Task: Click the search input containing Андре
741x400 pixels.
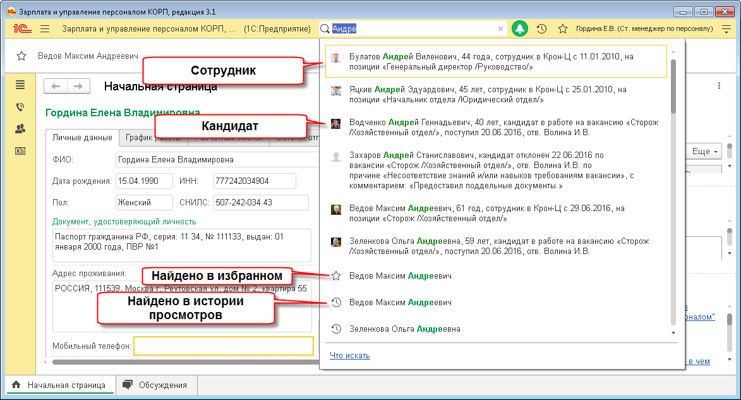Action: click(x=413, y=29)
